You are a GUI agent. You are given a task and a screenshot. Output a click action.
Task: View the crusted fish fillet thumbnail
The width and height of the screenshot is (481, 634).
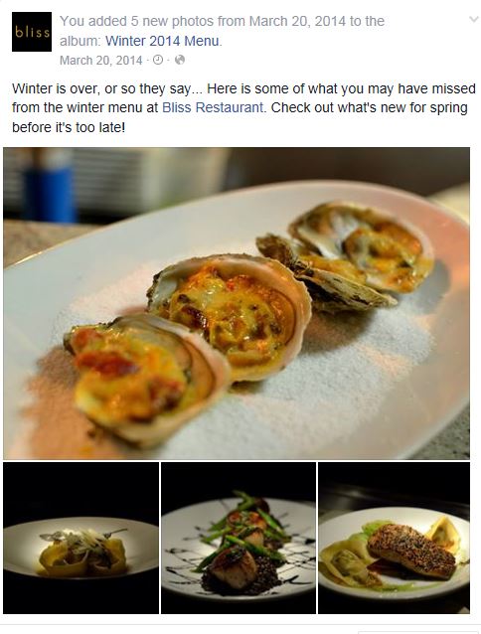click(395, 538)
